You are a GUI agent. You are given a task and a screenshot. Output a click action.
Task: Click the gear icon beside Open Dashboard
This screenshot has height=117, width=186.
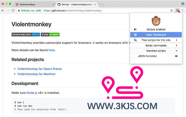pyautogui.click(x=135, y=35)
